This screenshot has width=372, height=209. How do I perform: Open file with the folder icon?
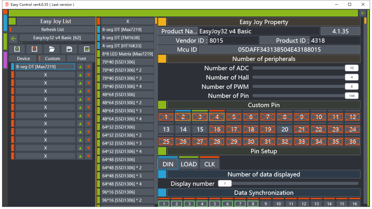pos(52,49)
